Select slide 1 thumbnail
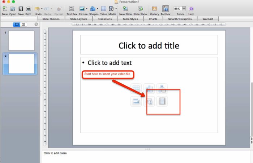The width and height of the screenshot is (253, 163). [x=21, y=41]
